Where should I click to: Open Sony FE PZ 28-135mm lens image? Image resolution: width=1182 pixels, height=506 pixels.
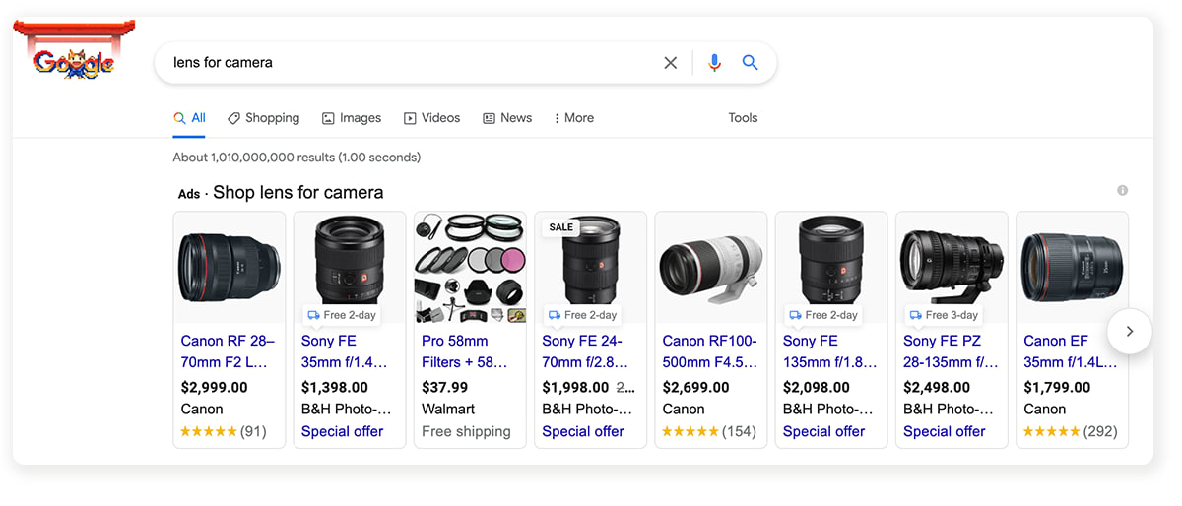(x=951, y=268)
